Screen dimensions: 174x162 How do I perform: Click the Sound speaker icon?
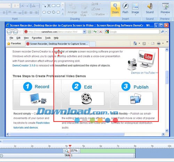[150, 6]
